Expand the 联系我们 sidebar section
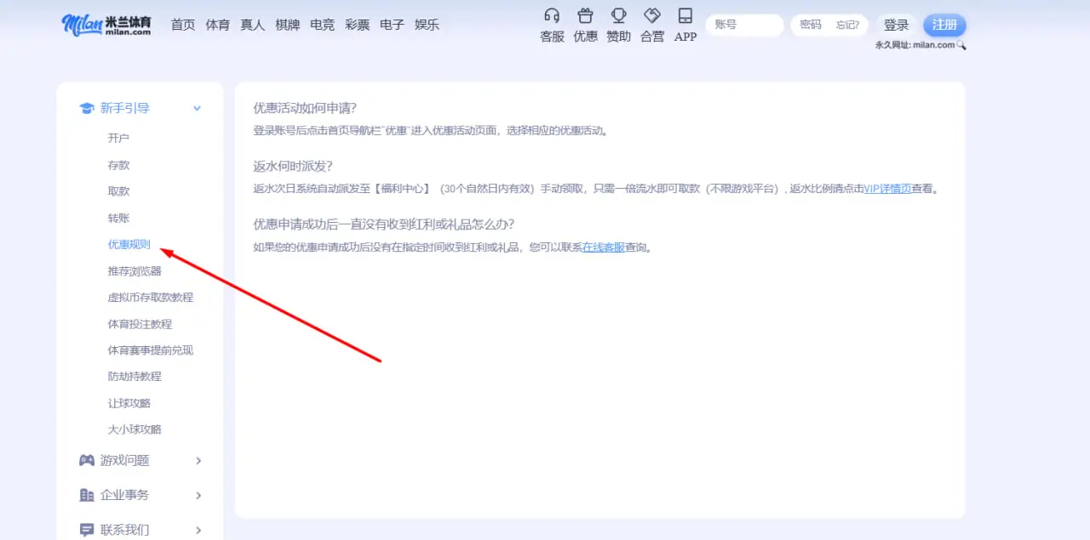The width and height of the screenshot is (1090, 540). coord(198,529)
